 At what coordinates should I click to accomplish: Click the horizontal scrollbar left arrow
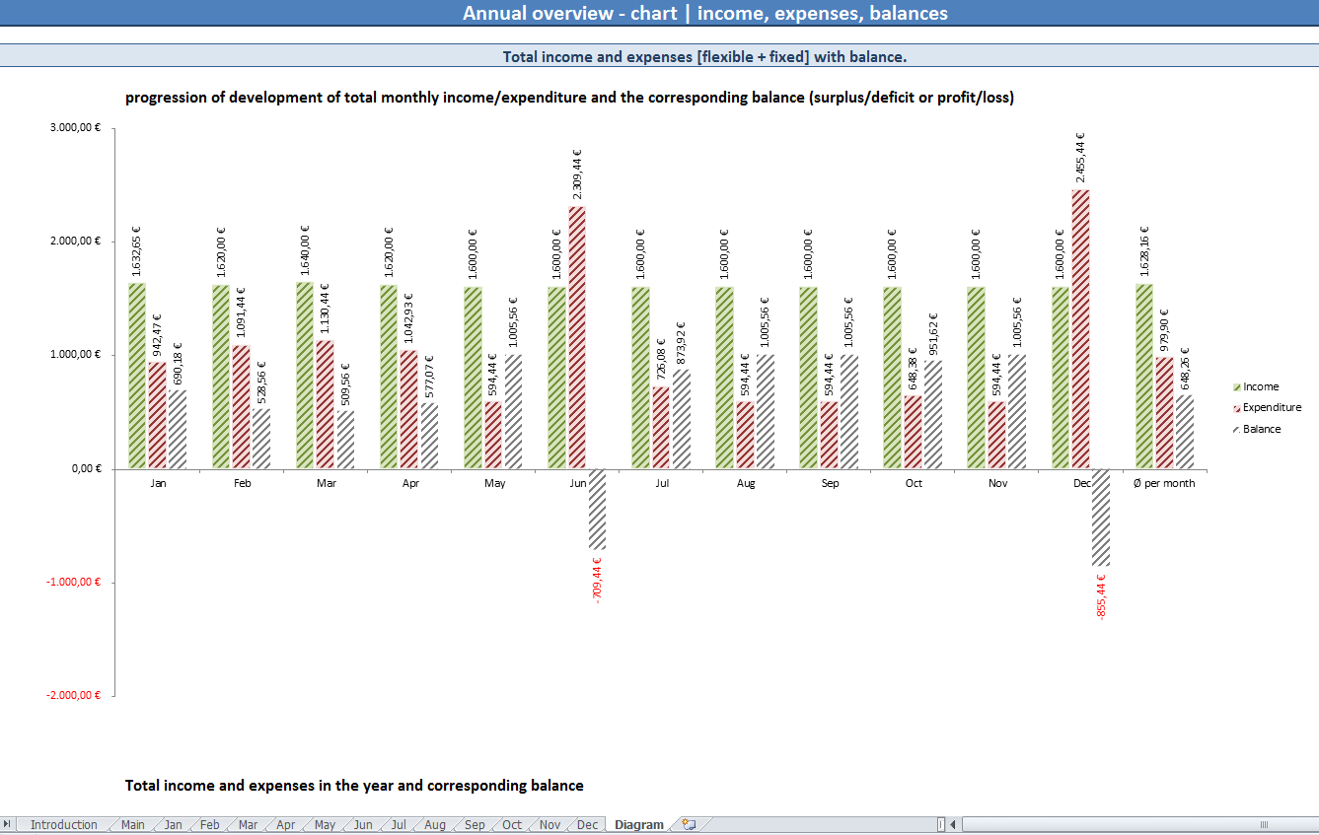tap(953, 825)
